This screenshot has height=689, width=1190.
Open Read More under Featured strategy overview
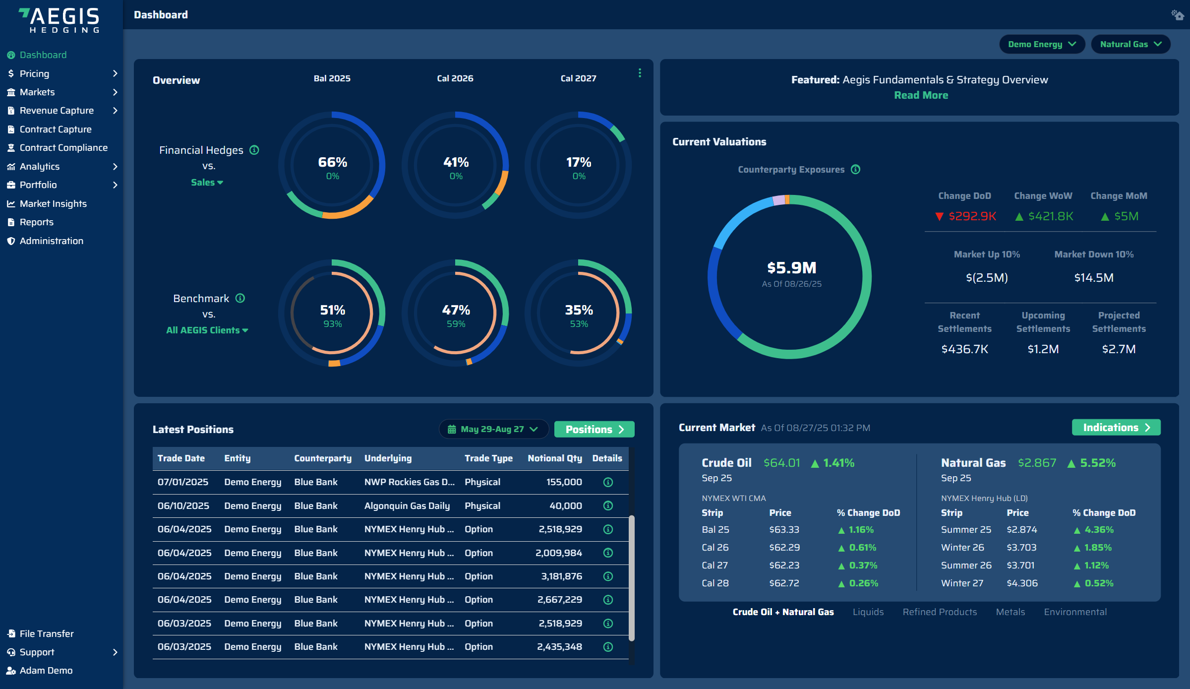point(921,95)
